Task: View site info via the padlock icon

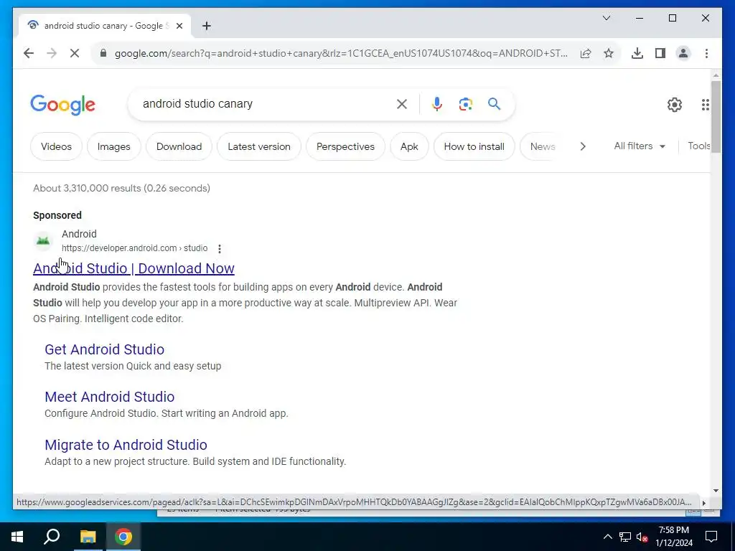Action: pyautogui.click(x=103, y=53)
